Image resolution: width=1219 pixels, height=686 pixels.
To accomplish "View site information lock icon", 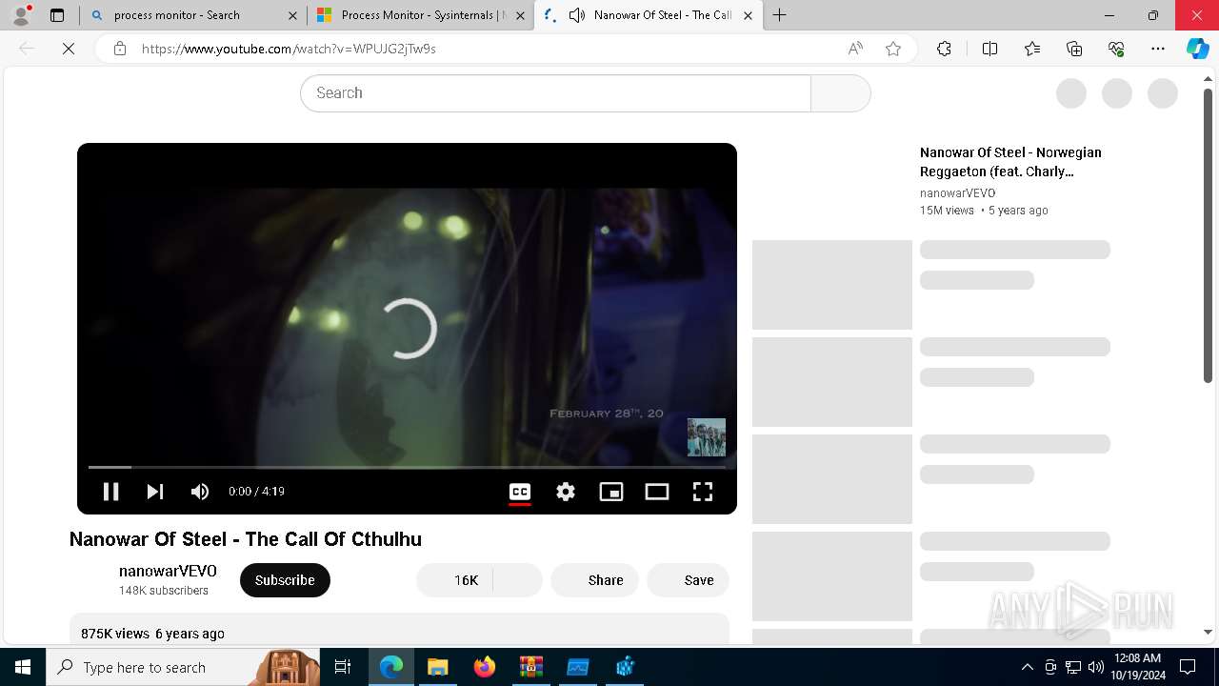I will (x=120, y=49).
